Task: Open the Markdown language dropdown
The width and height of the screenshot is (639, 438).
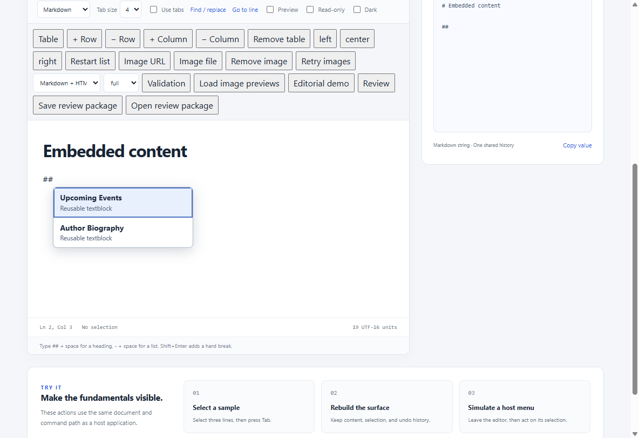Action: pos(64,9)
